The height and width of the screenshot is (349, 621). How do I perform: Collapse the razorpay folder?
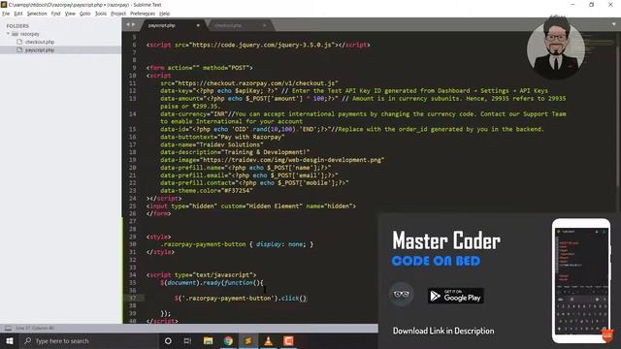(x=8, y=34)
